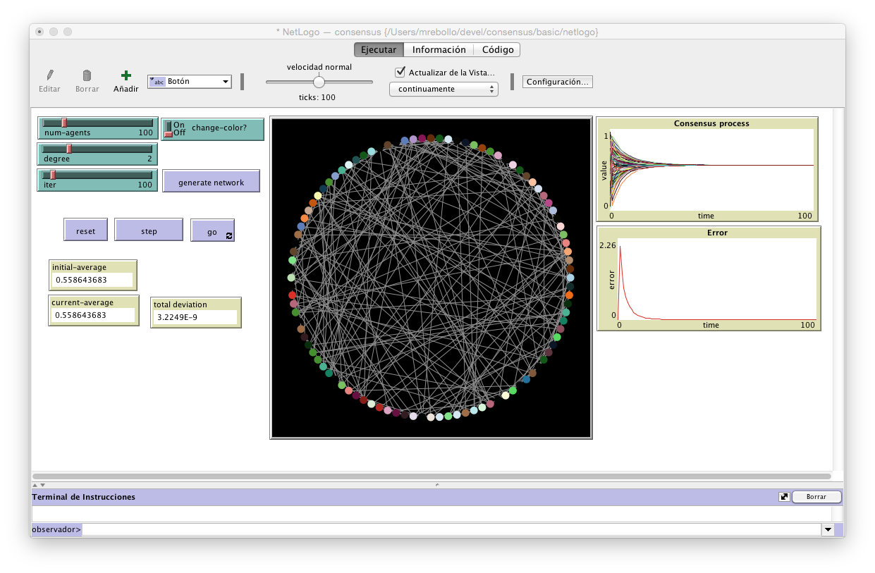Click the Editar pencil icon
The height and width of the screenshot is (573, 875).
[49, 75]
